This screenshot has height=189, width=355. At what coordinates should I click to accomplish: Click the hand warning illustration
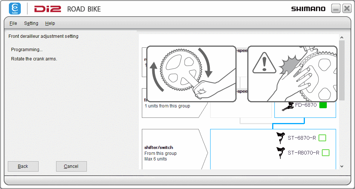point(292,74)
